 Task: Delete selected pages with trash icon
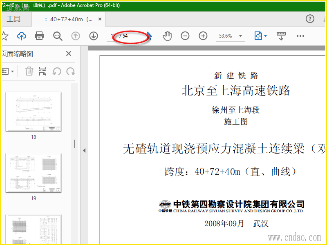pyautogui.click(x=29, y=71)
